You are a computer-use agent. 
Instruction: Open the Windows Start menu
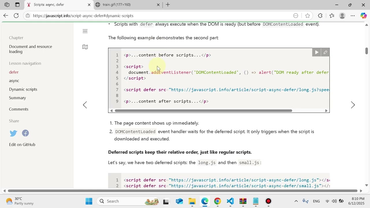point(89,201)
